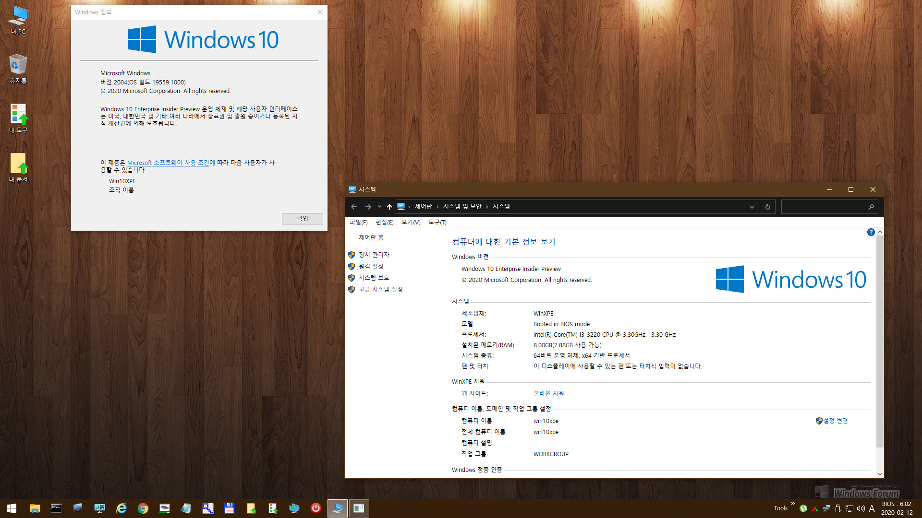The image size is (922, 518).
Task: Click the scrollbar down arrow
Action: click(880, 474)
